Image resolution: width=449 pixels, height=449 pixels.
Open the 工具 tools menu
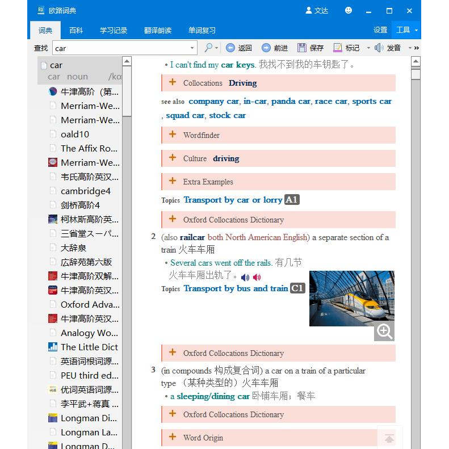406,30
